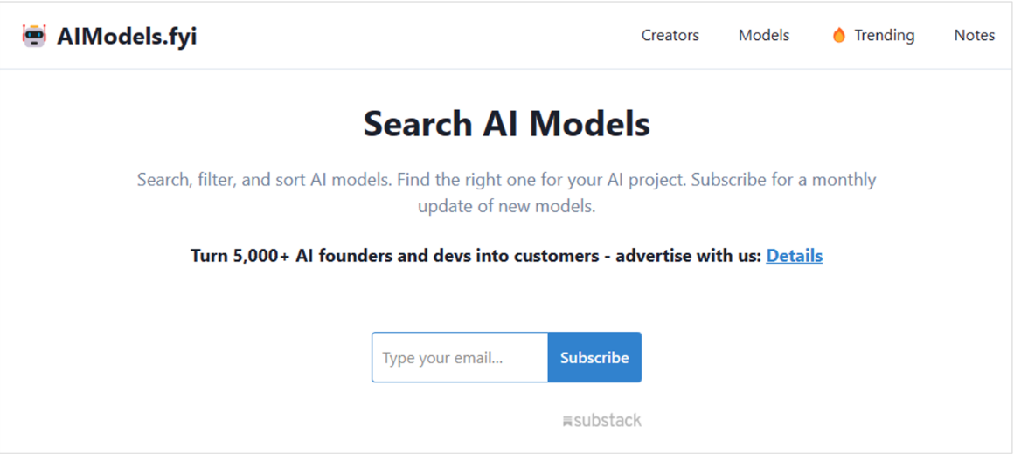Click the AIModels.fyi site name
The height and width of the screenshot is (454, 1014).
(x=127, y=36)
